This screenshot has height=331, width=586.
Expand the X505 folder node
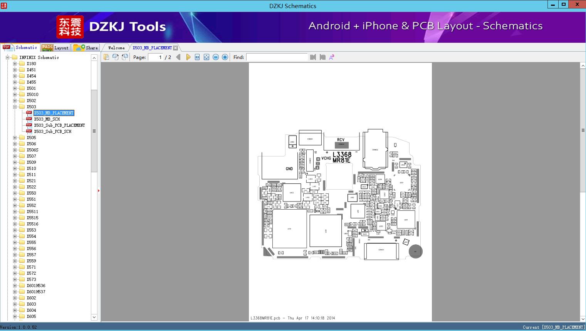click(15, 138)
